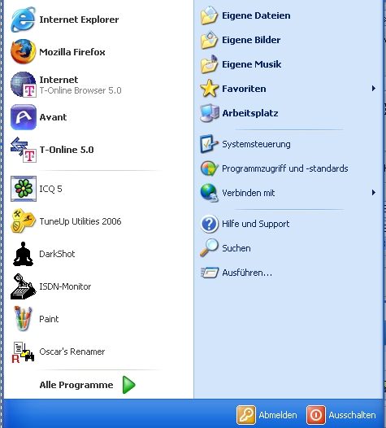Open the ISDN-Monitor icon
386x428 pixels.
point(24,286)
